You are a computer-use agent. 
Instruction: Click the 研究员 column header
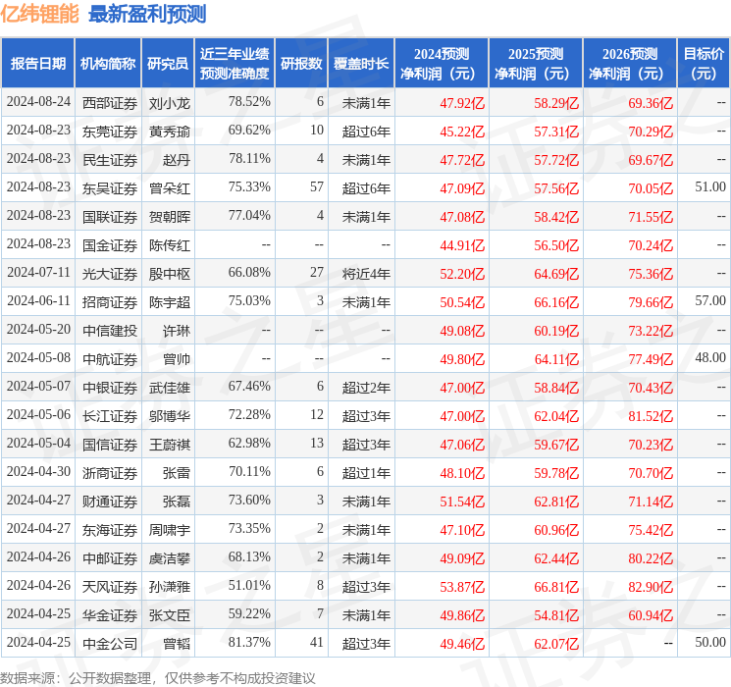coord(168,64)
